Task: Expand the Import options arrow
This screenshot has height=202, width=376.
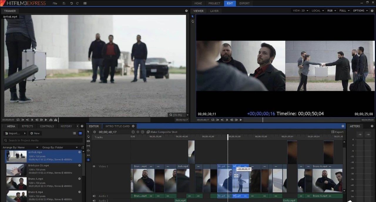Action: click(24, 133)
